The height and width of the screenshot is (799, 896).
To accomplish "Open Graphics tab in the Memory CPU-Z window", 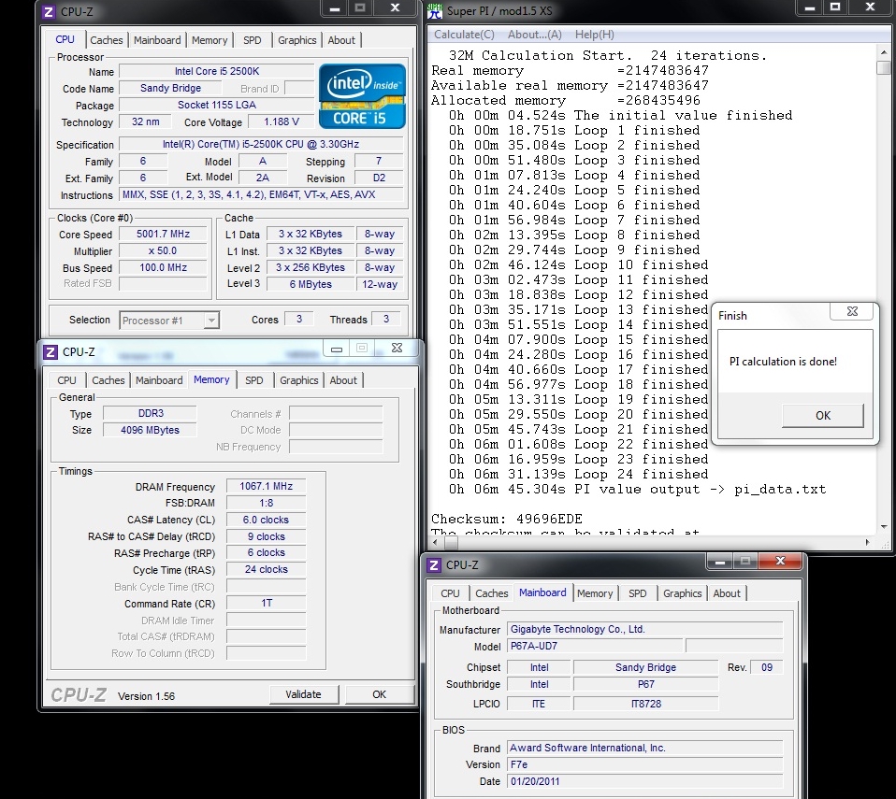I will 299,380.
